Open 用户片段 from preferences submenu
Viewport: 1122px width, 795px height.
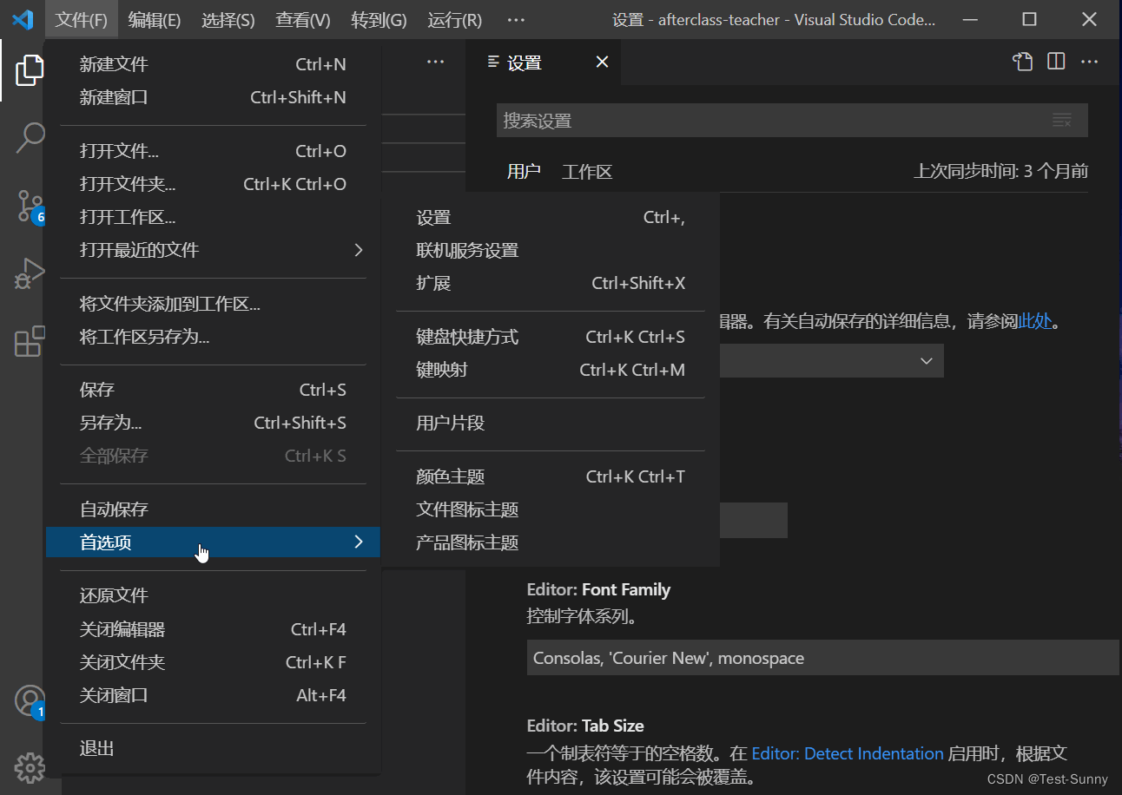click(551, 423)
